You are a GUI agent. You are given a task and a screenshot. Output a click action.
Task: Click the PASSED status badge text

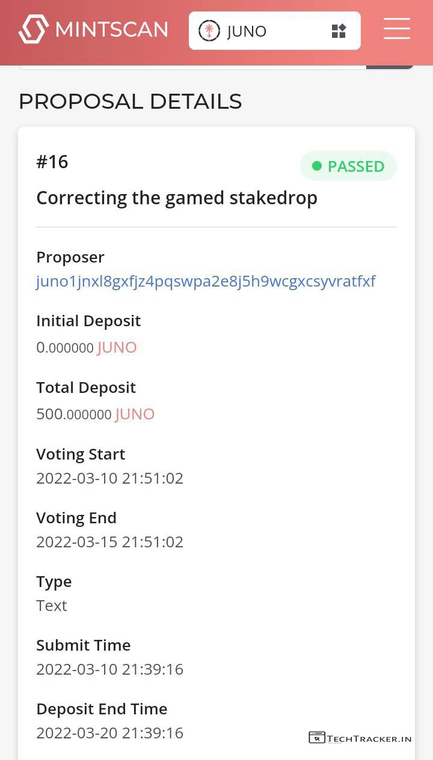tap(356, 166)
